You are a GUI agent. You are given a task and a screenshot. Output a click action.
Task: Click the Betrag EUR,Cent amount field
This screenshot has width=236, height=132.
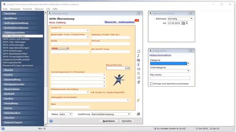tap(118, 68)
